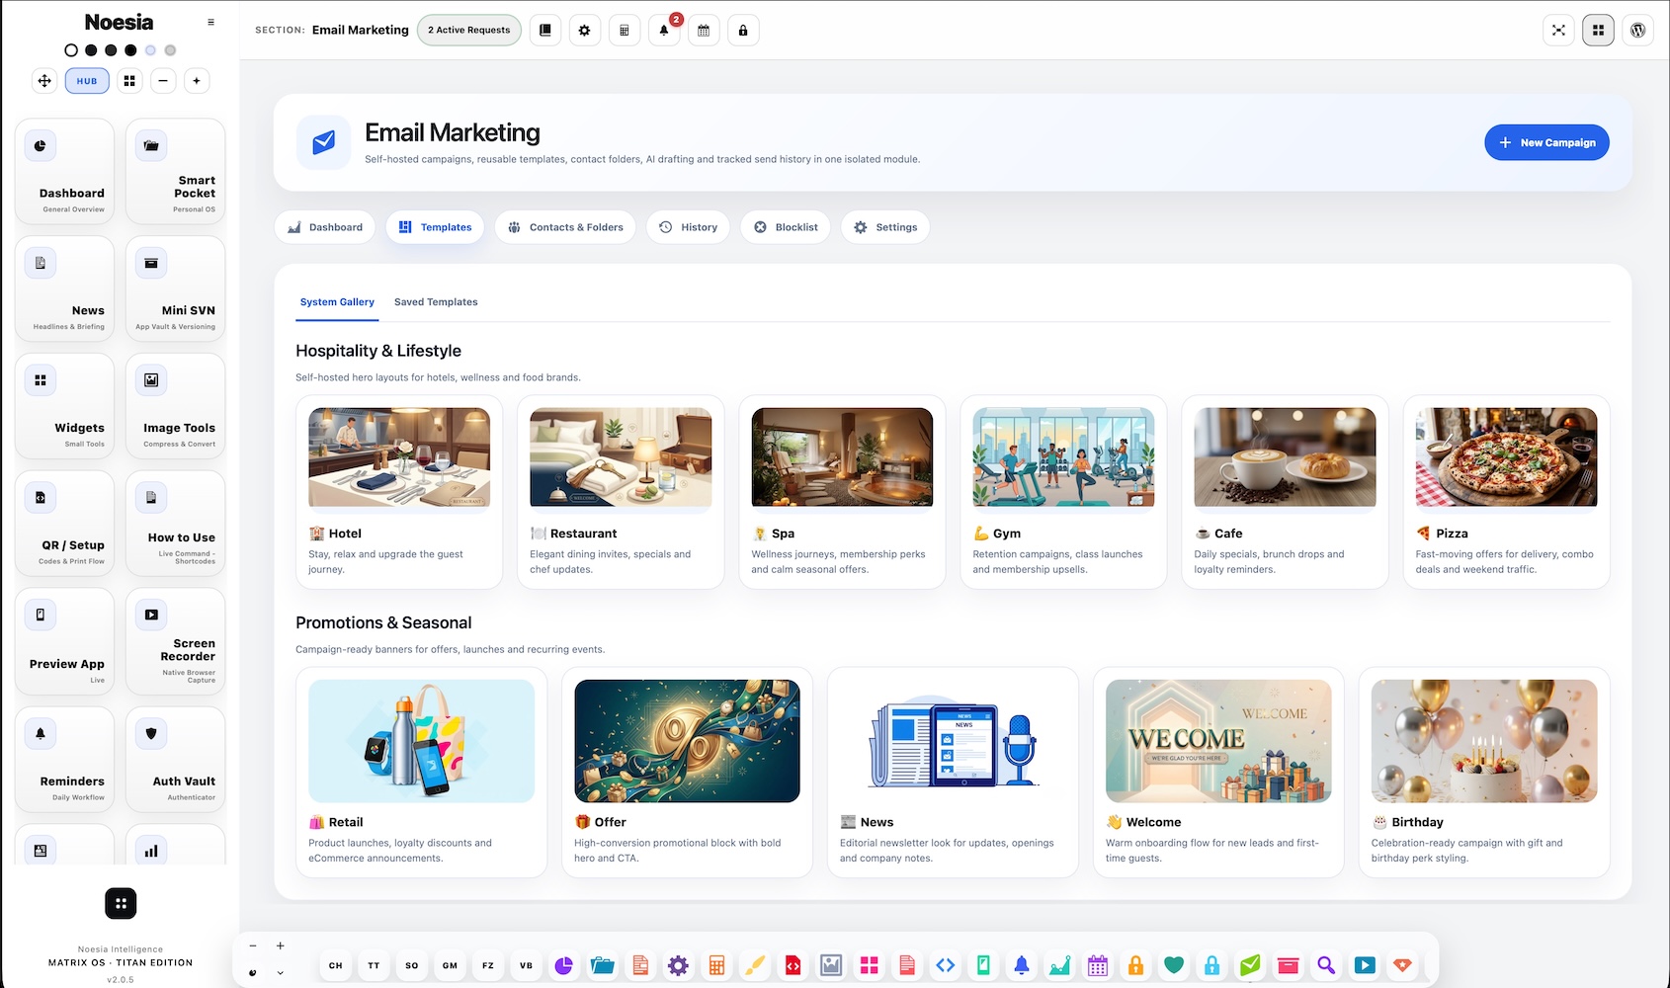1670x988 pixels.
Task: Switch to the Dashboard tab
Action: [325, 227]
